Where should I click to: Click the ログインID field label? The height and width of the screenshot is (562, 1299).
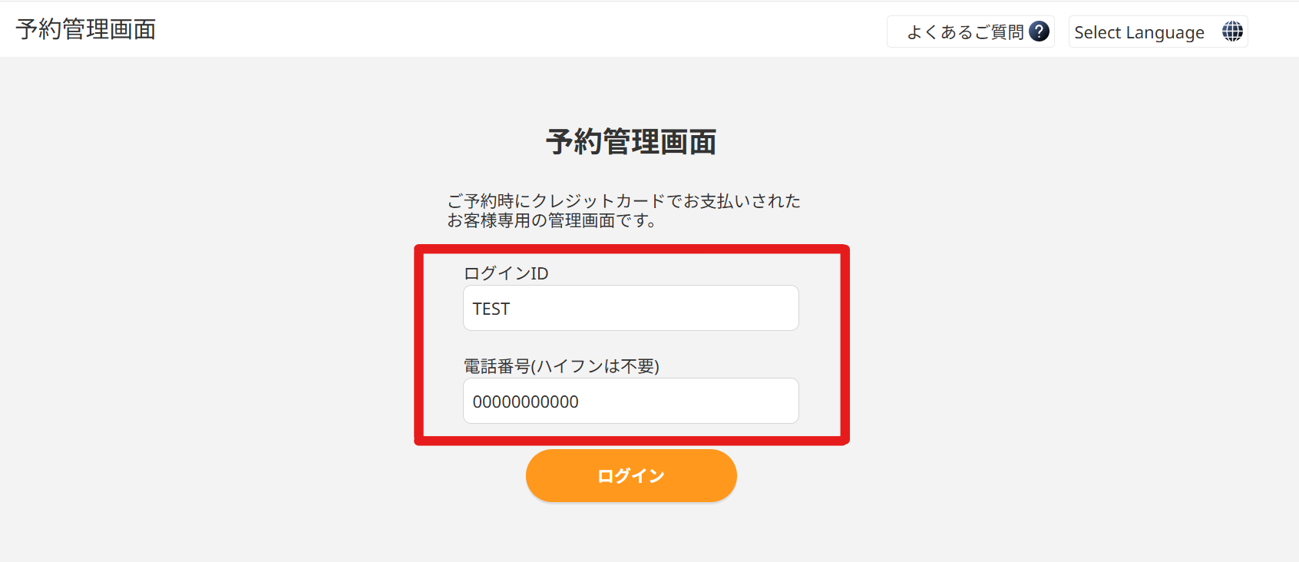pyautogui.click(x=506, y=273)
